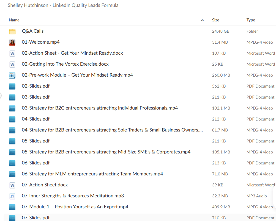
Task: Click the PDF icon for 07-Slides.pdf
Action: (12, 217)
